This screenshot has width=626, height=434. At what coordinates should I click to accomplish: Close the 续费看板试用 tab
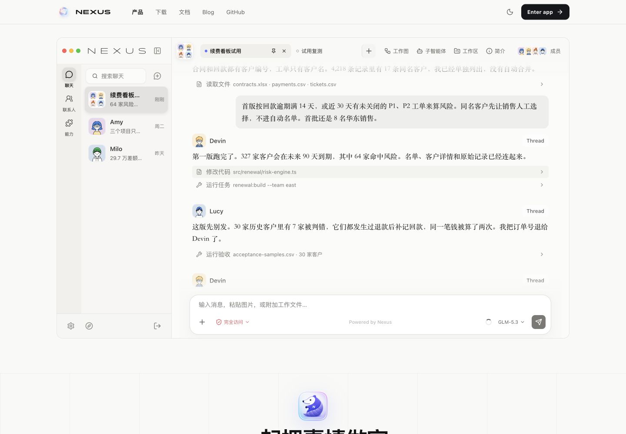[284, 51]
